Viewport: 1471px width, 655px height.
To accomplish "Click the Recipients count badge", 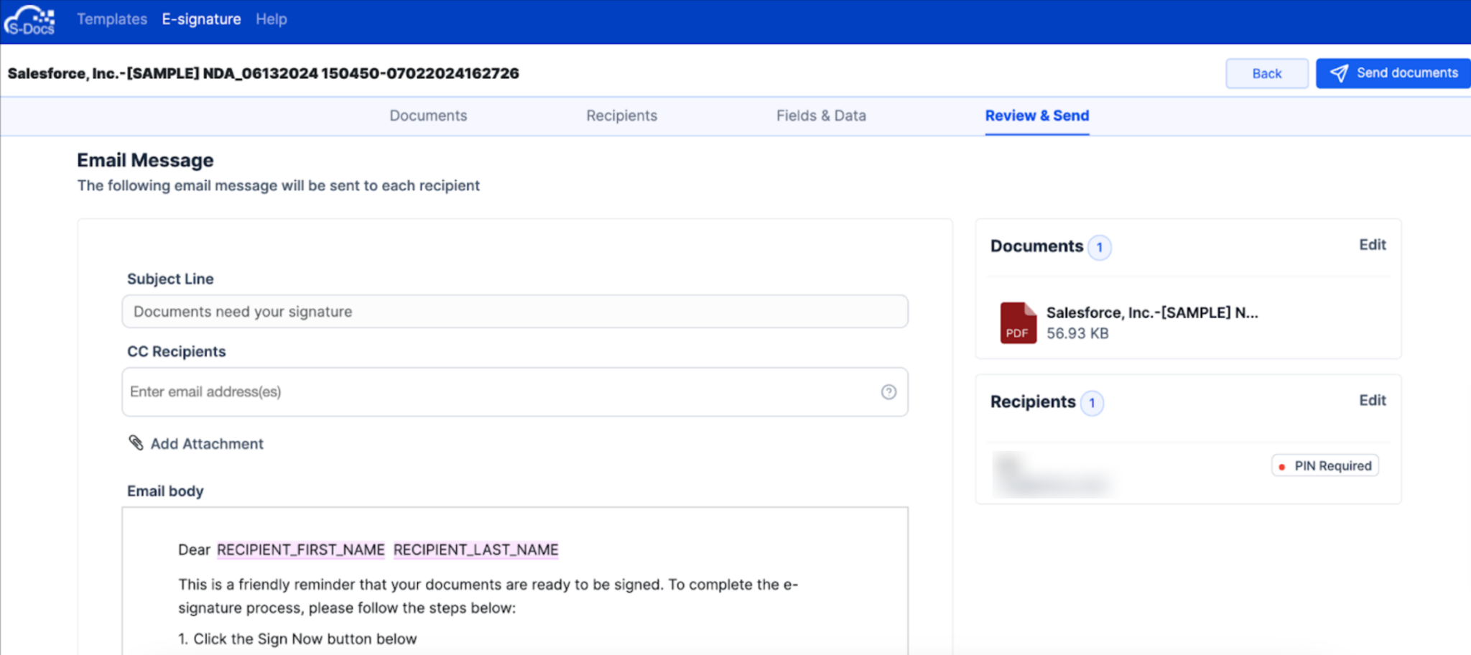I will pyautogui.click(x=1093, y=403).
